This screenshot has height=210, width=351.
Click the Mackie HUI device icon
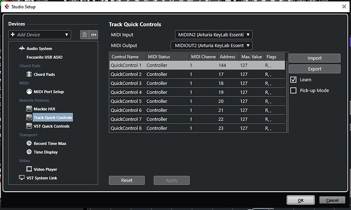point(29,109)
